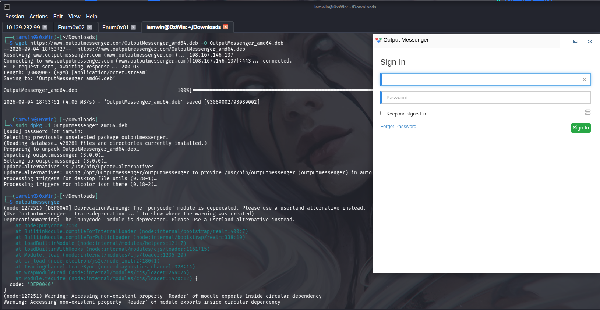Open the View menu
Screen dimensions: 600x310
point(74,17)
